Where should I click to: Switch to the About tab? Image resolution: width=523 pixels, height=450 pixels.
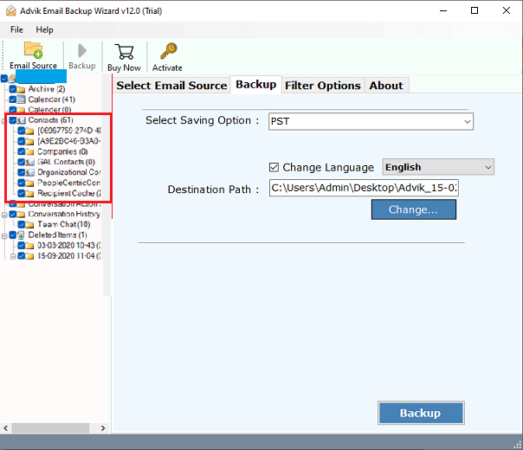tap(386, 86)
